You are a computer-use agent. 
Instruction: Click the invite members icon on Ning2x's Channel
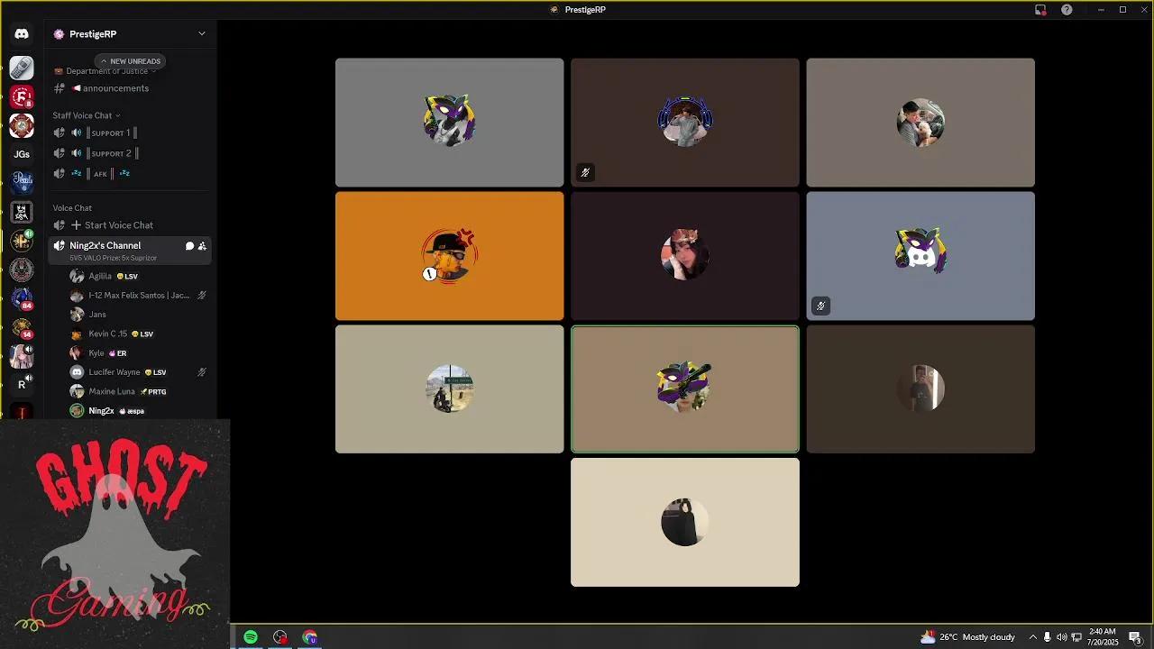tap(202, 245)
